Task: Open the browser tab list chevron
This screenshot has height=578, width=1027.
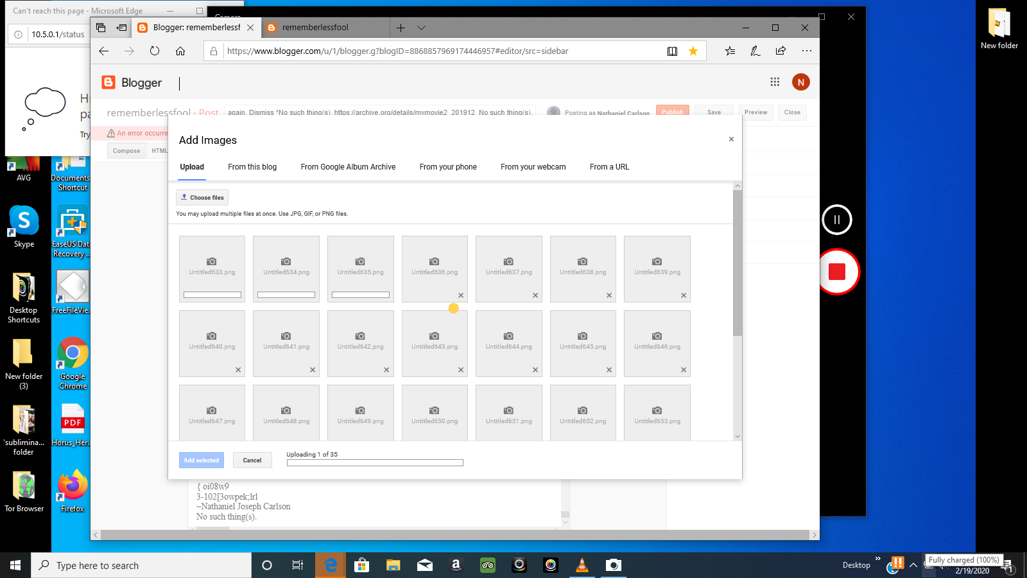Action: click(x=421, y=28)
